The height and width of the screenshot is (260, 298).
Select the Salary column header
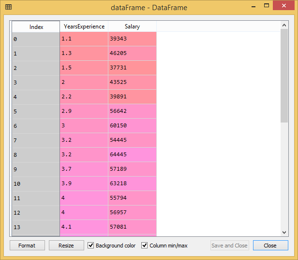click(132, 27)
